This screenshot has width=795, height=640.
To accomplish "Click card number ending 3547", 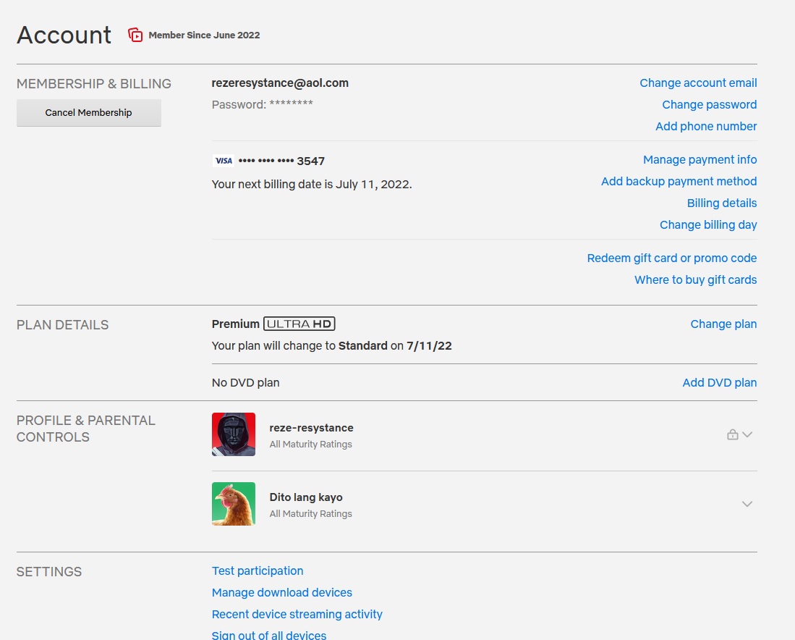I will (281, 161).
